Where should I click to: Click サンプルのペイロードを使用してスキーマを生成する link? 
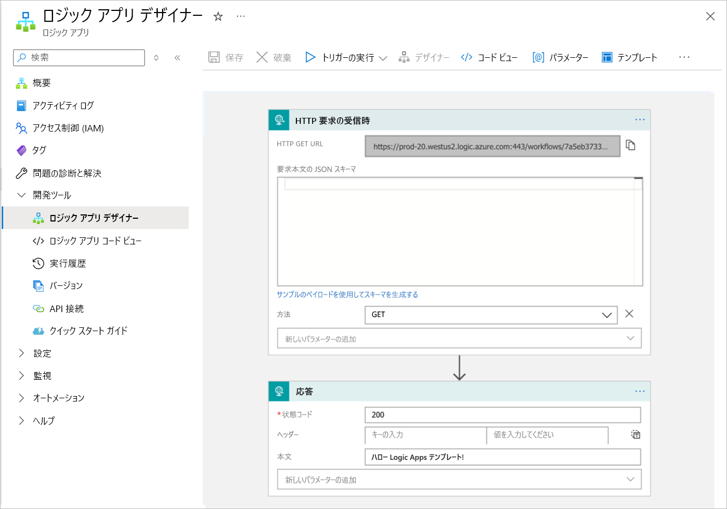[x=347, y=295]
